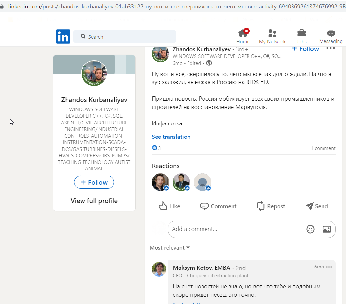Add a photo to the comment
Viewport: 346px width, 304px height.
(x=327, y=229)
